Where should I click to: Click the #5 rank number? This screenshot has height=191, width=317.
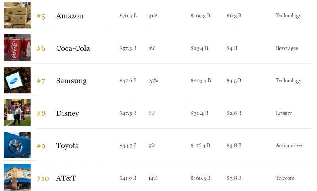click(x=41, y=16)
